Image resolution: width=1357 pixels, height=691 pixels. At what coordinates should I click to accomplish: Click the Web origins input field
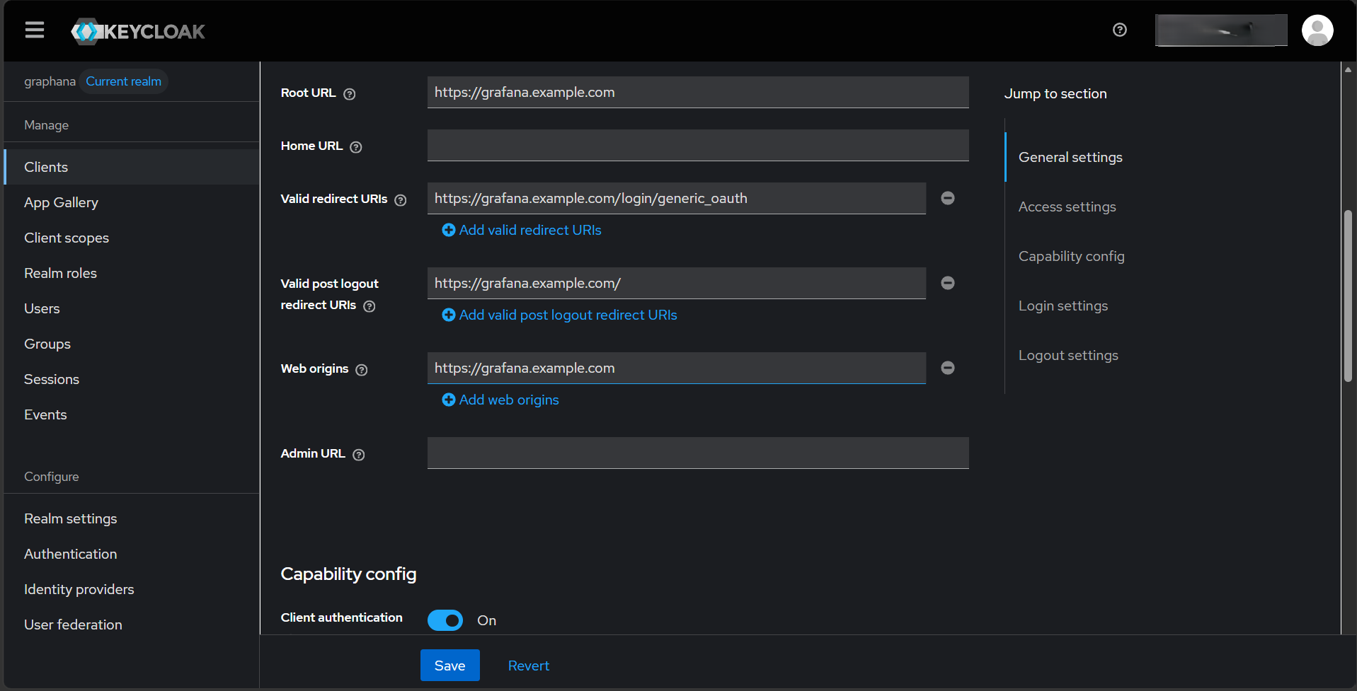pos(677,368)
